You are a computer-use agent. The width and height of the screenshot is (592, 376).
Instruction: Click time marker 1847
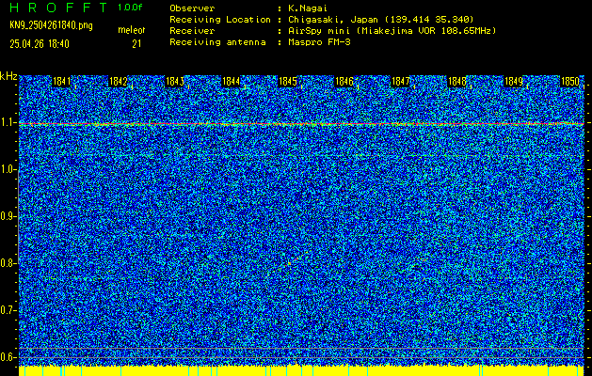(x=401, y=81)
